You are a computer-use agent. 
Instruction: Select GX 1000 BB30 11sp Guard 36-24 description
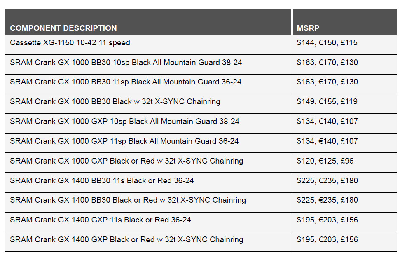click(126, 82)
